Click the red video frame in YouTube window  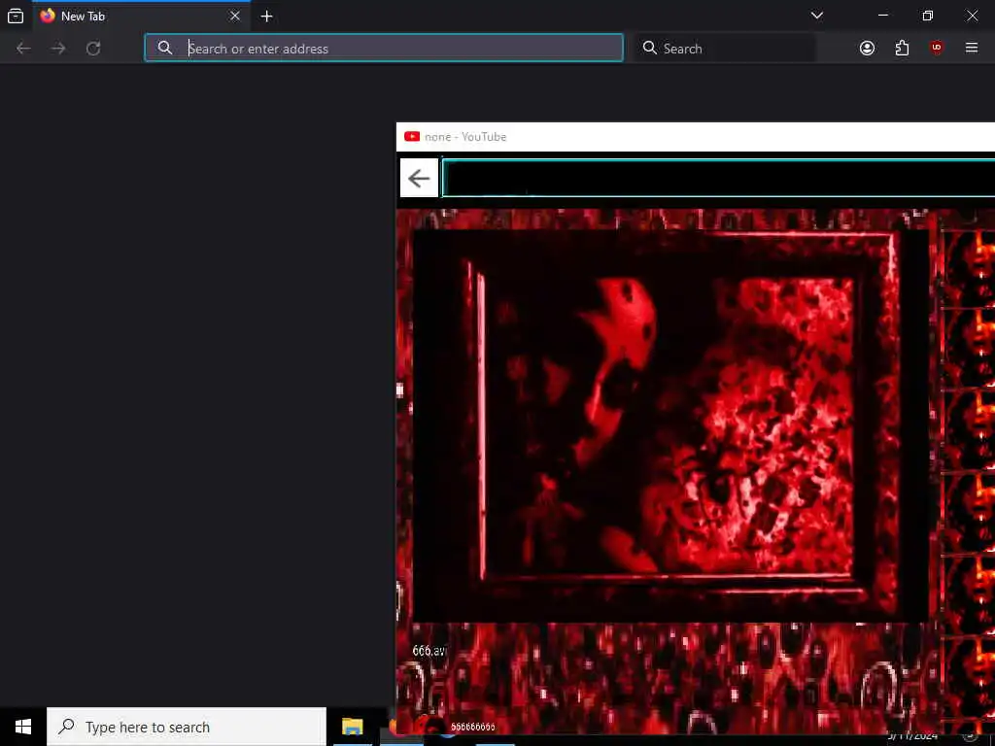[670, 425]
